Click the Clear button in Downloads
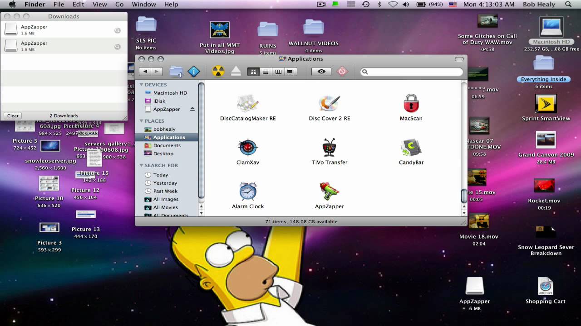The height and width of the screenshot is (326, 581). 13,115
